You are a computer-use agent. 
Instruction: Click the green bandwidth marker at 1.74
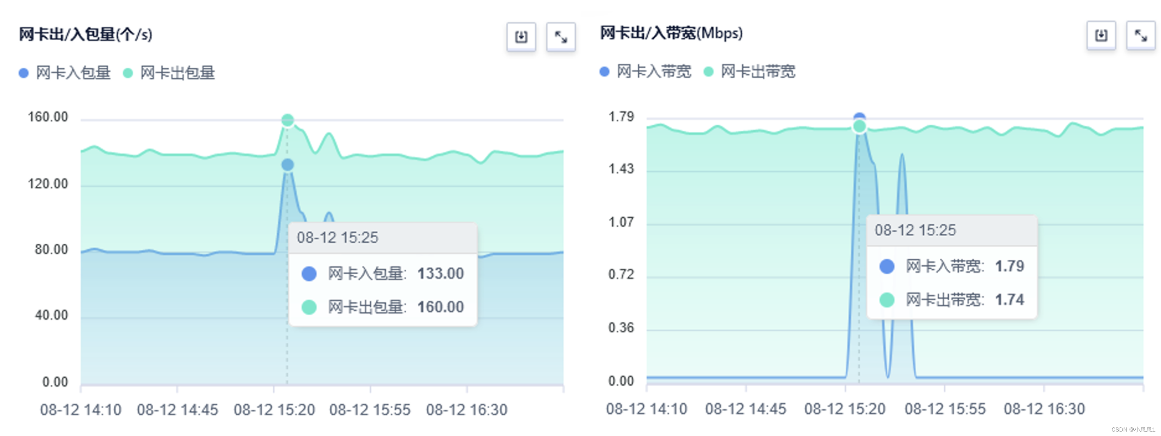[x=859, y=127]
